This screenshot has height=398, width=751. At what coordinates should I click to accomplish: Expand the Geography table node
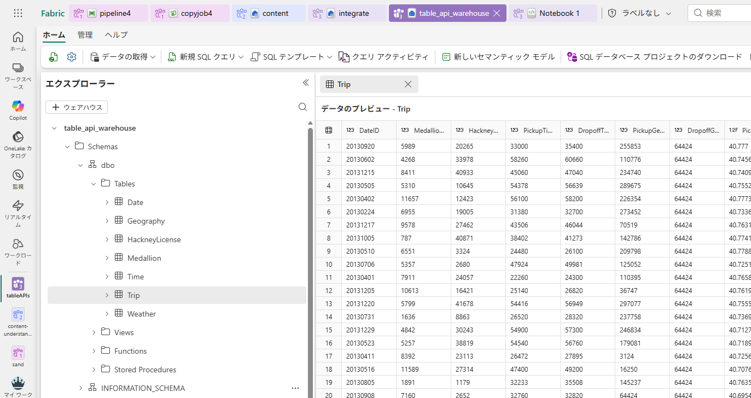pyautogui.click(x=107, y=221)
